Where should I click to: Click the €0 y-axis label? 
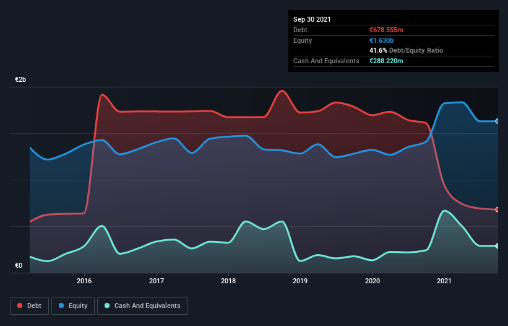19,265
